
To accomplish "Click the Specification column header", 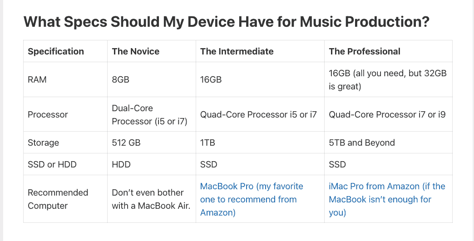I will coord(56,51).
